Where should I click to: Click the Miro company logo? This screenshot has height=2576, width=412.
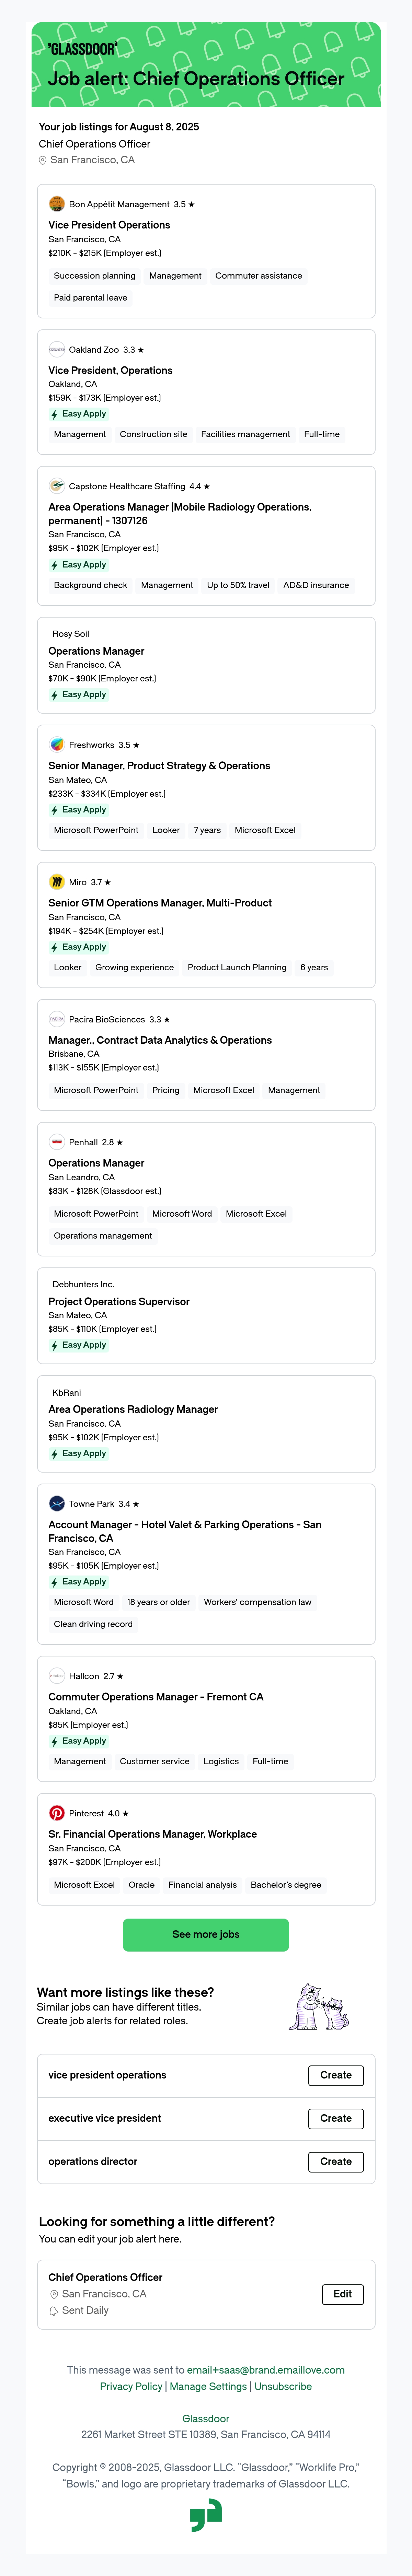(x=57, y=882)
